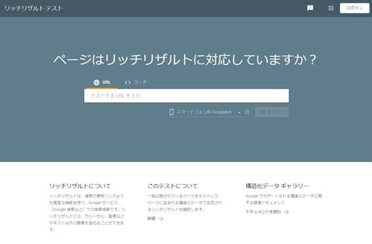
Task: Click the ログイン button
Action: [354, 8]
